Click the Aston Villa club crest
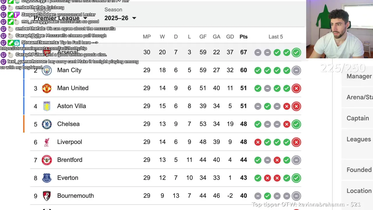The image size is (373, 210). 47,106
